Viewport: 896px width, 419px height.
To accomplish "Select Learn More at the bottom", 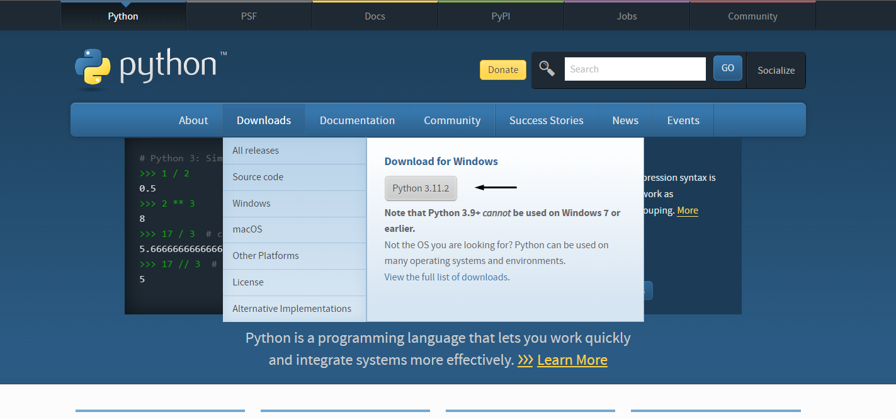I will coord(572,360).
